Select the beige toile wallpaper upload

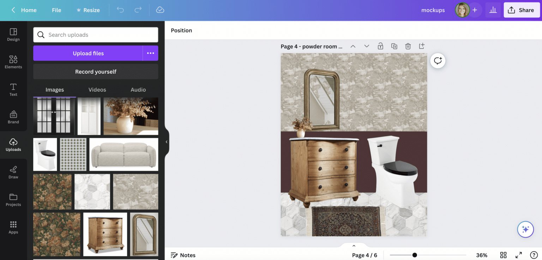pos(135,192)
